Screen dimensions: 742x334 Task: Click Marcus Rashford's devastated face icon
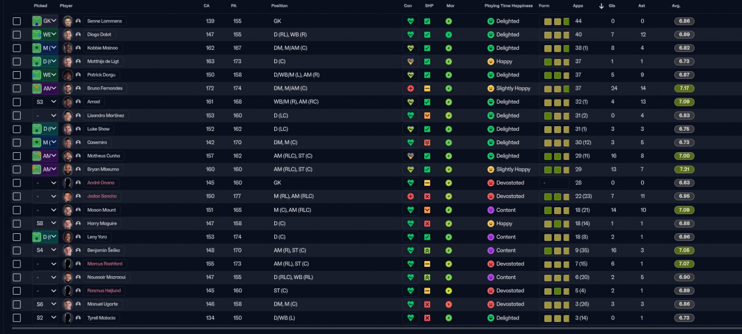490,263
